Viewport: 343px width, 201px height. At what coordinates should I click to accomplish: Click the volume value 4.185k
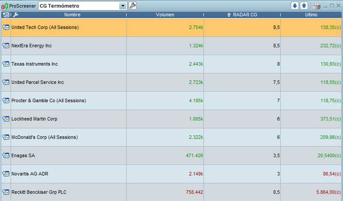click(x=196, y=101)
